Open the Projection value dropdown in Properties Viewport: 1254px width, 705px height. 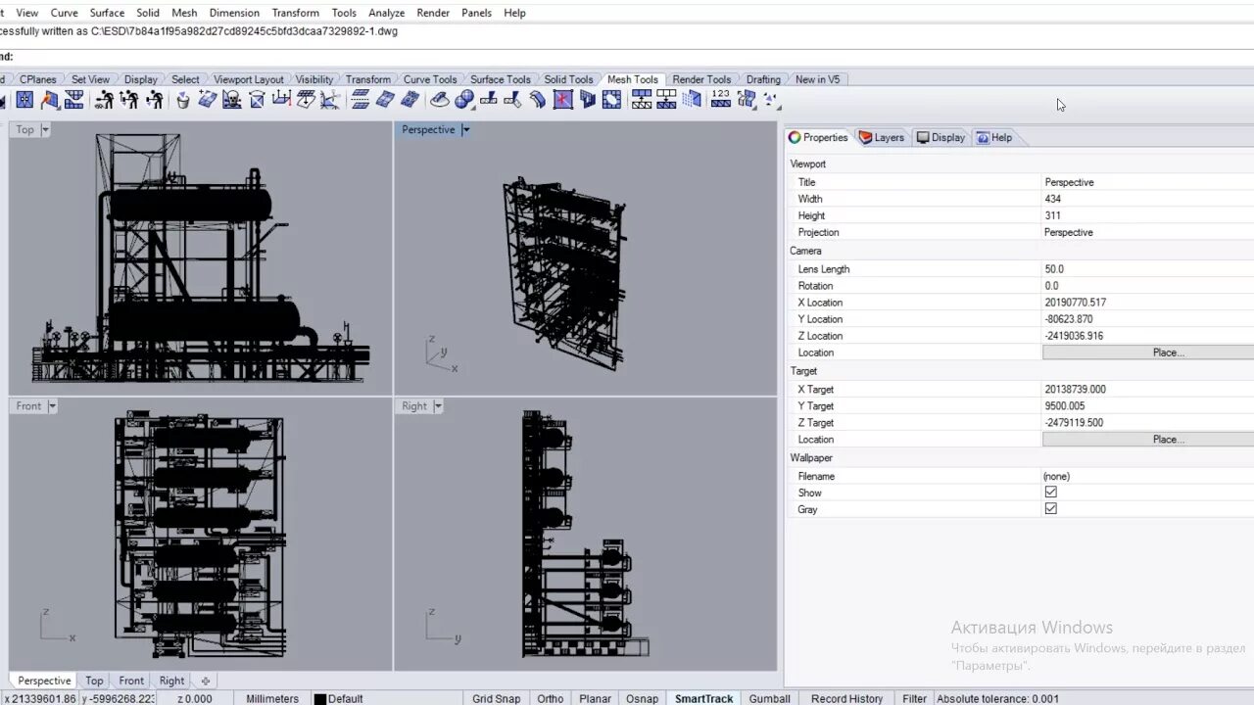(x=1148, y=232)
